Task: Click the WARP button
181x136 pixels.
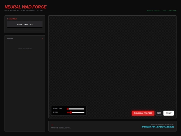Action: (159, 113)
